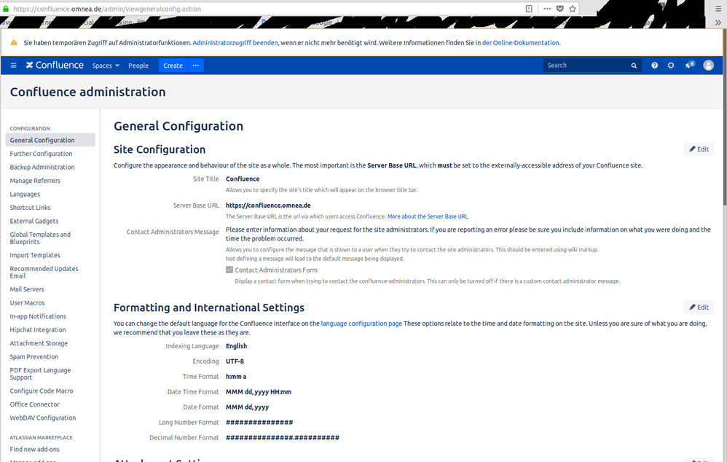Viewport: 727px width, 462px height.
Task: Click the Create button
Action: click(x=173, y=66)
